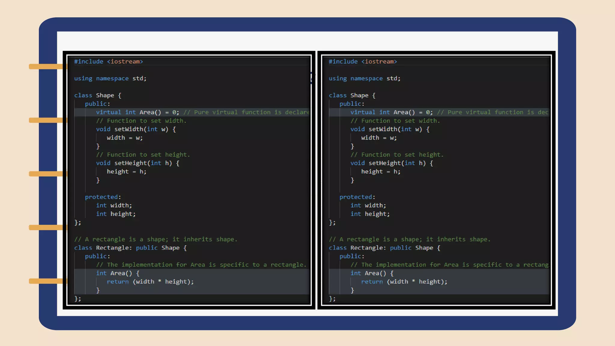Click 'class Shape {' in right code panel
Viewport: 615px width, 346px height.
click(x=352, y=96)
